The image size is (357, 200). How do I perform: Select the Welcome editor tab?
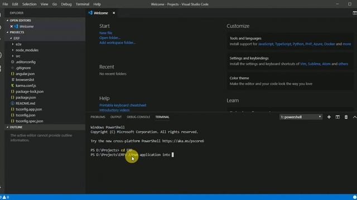[x=101, y=13]
